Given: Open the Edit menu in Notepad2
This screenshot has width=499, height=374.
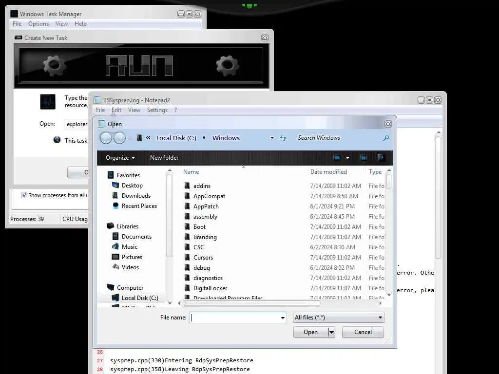Looking at the screenshot, I should tap(116, 110).
